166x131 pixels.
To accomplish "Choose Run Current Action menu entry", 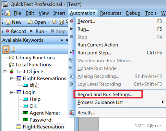I will pos(117,45).
